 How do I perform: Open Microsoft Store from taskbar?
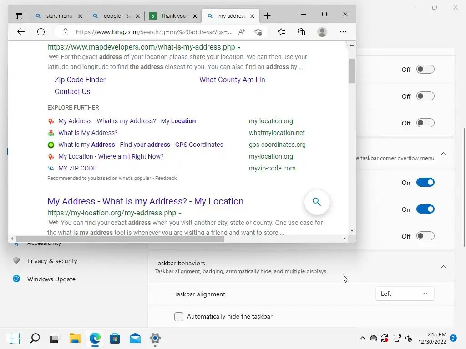[x=115, y=338]
